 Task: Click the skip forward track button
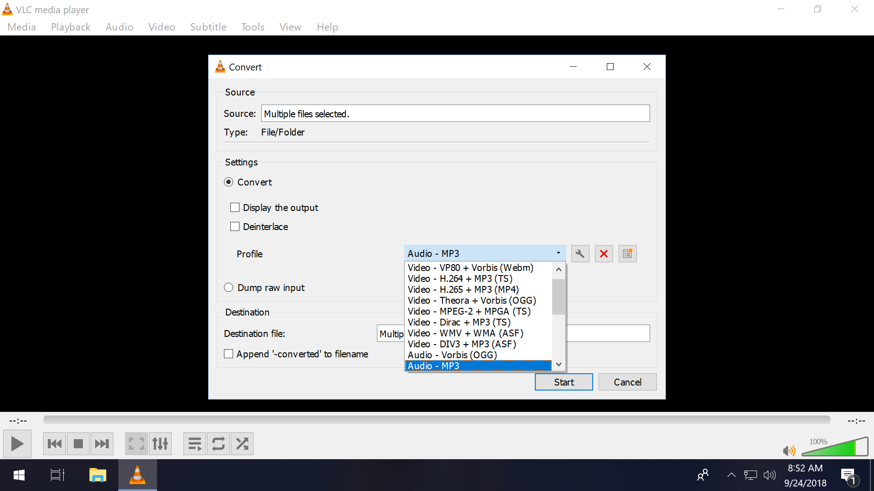tap(102, 444)
